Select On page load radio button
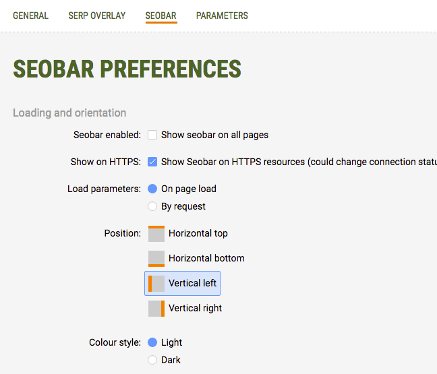 click(152, 189)
